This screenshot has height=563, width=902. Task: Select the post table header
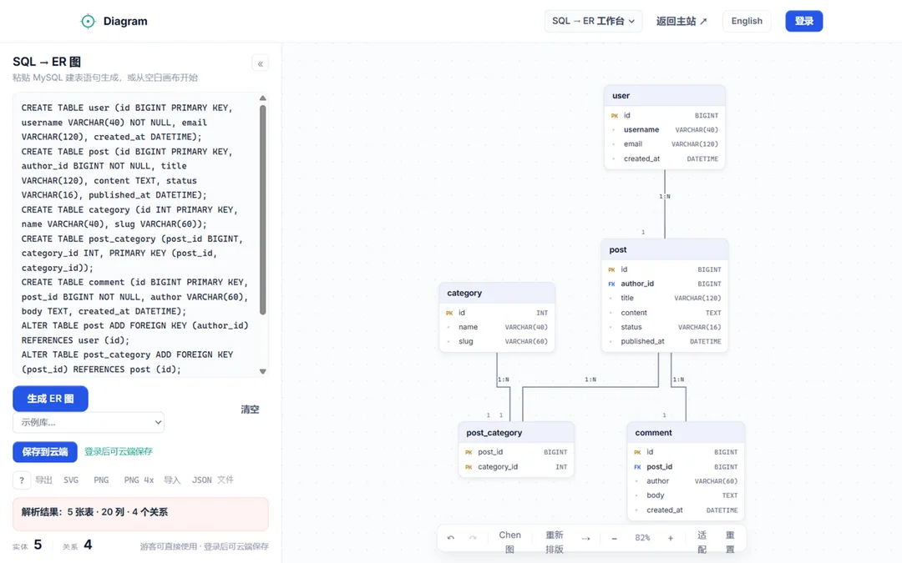(665, 250)
